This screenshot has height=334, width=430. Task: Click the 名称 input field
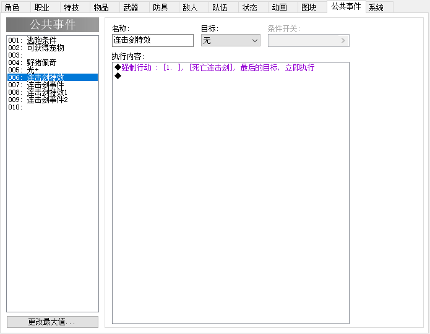point(153,40)
